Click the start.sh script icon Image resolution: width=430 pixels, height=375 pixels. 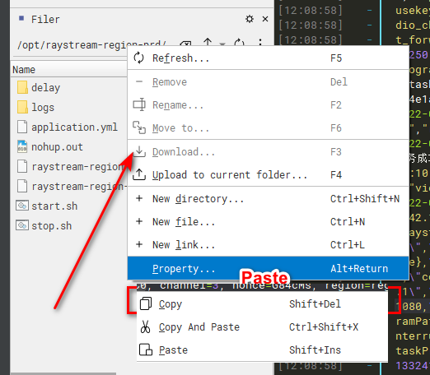point(22,206)
